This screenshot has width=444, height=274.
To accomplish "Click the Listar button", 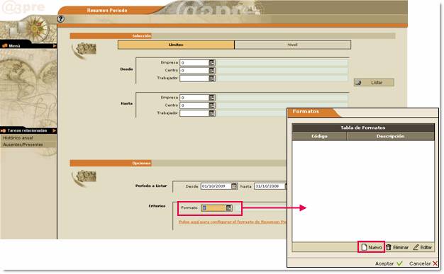I will coord(374,83).
